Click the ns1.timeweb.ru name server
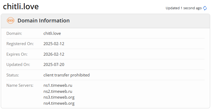The width and height of the screenshot is (212, 111). 58,85
